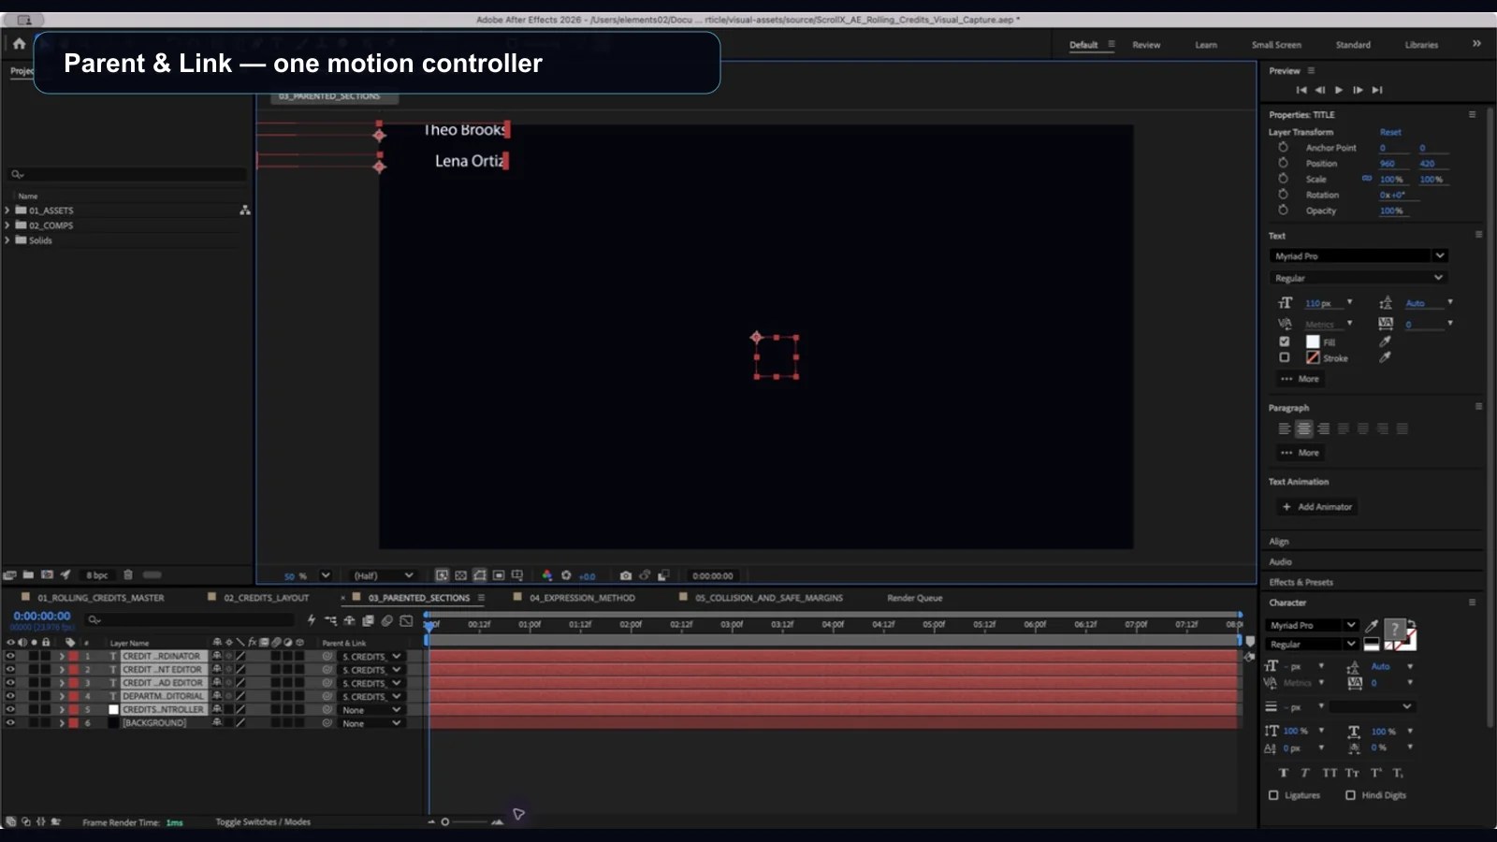1497x842 pixels.
Task: Switch to the 04_EXPRESSION_METHOD timeline tab
Action: [x=582, y=598]
